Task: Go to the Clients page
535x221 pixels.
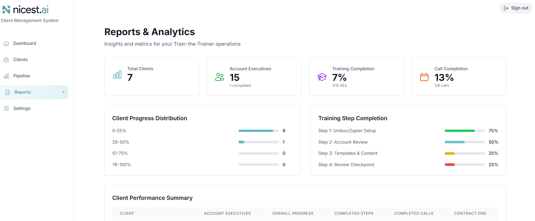Action: point(34,60)
